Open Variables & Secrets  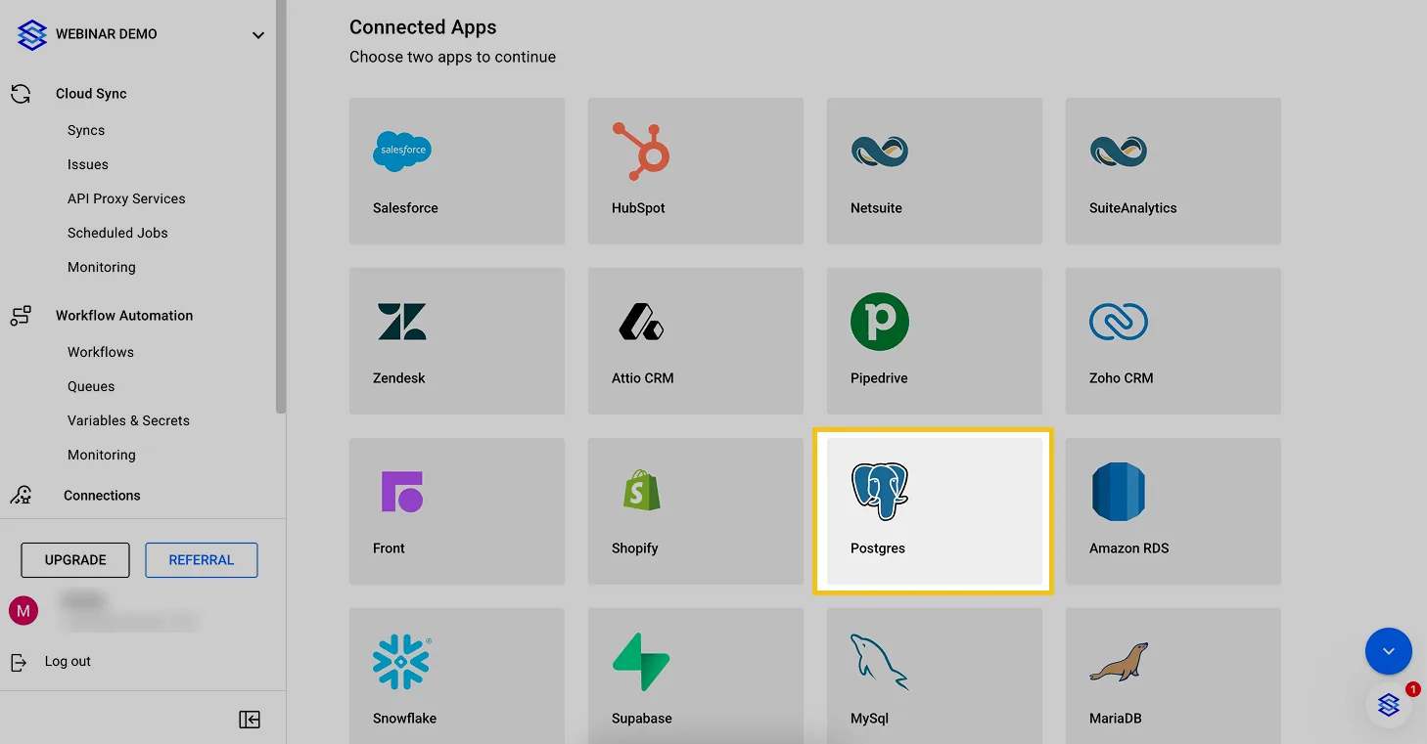point(128,420)
